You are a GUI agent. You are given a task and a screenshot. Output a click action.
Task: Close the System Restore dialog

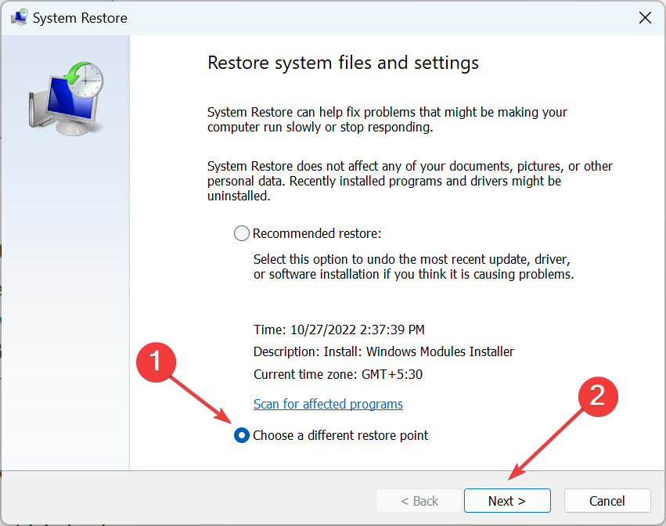(x=645, y=18)
